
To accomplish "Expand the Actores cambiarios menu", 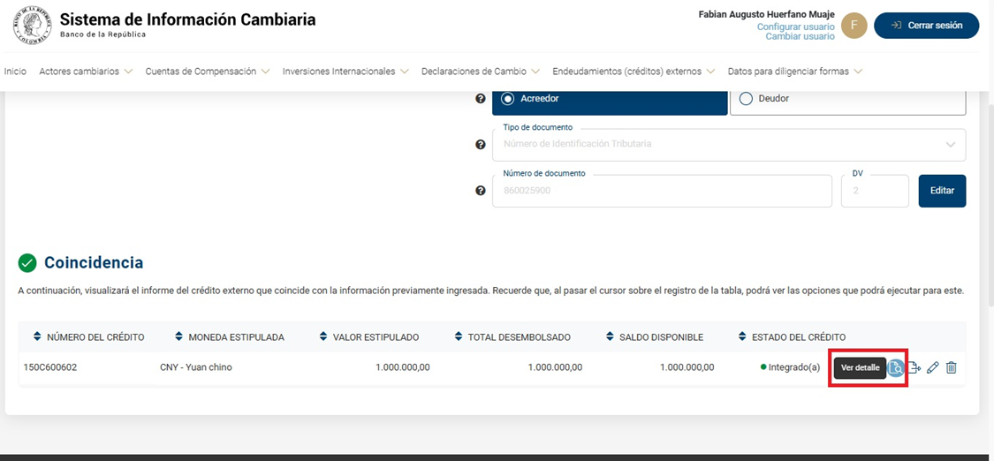I will (x=86, y=72).
